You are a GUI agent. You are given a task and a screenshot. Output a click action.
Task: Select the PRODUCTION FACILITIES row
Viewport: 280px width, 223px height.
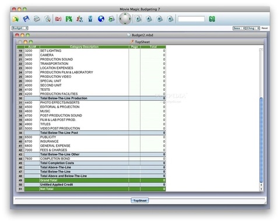pos(91,94)
